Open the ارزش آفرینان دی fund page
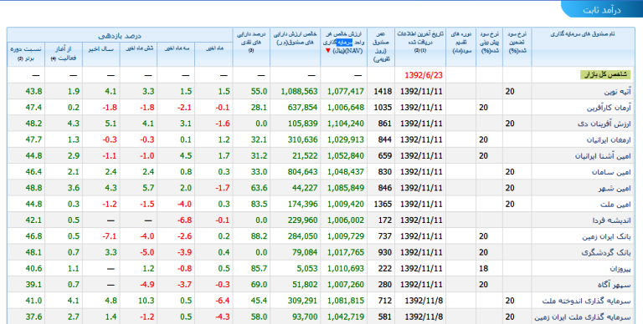 604,124
